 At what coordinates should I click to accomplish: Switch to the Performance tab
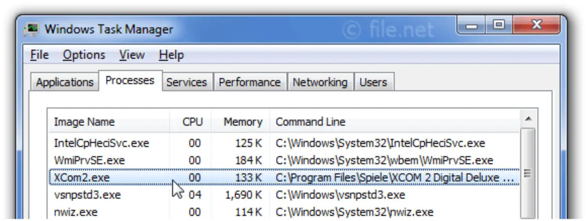coord(250,82)
